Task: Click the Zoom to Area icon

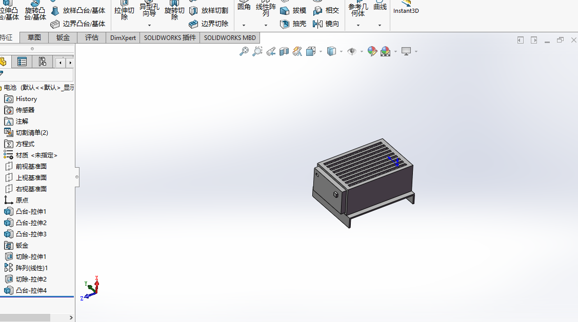Action: click(257, 51)
